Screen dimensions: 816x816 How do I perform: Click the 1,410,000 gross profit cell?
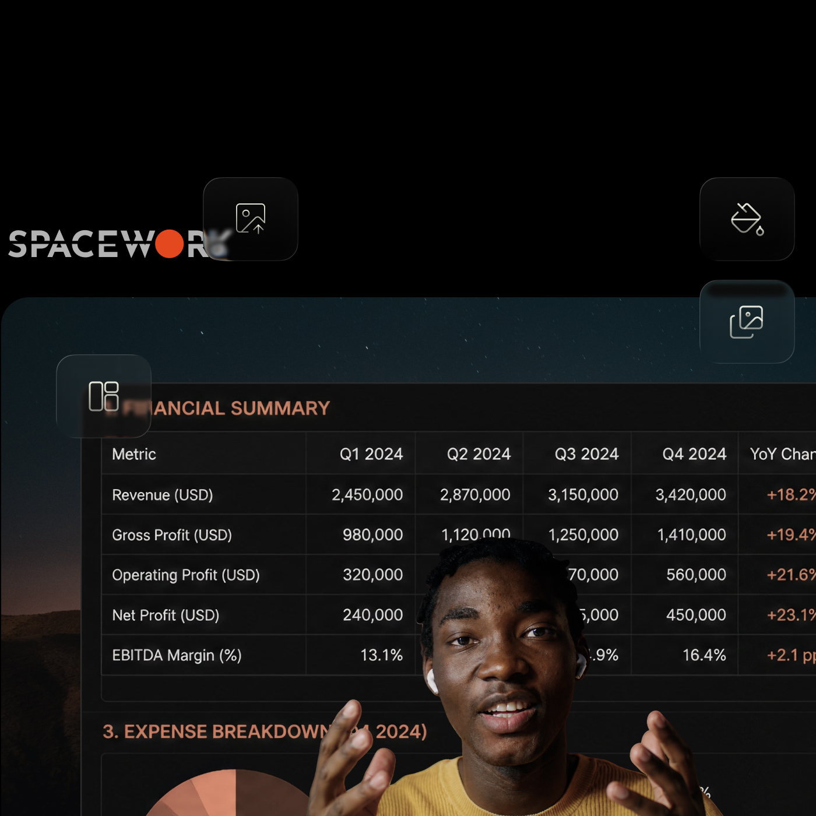(x=692, y=535)
